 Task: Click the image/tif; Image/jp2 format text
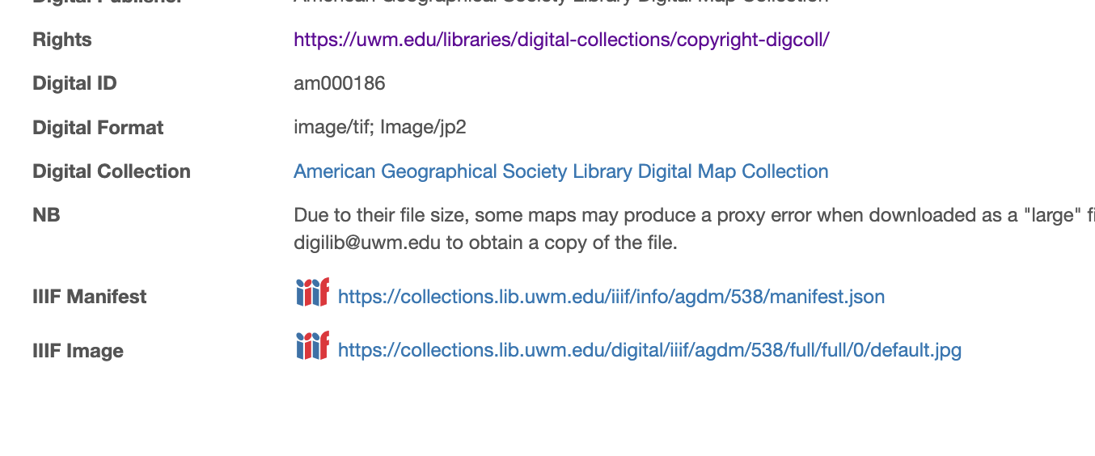(x=379, y=128)
